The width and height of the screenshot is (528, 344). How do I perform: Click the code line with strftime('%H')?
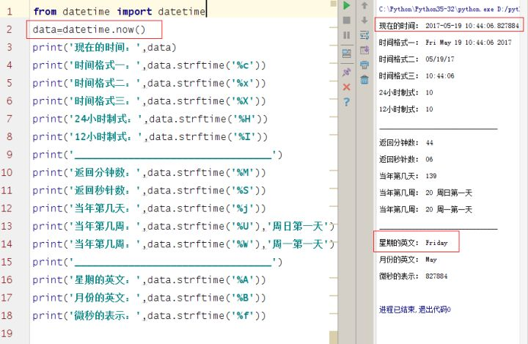tap(150, 119)
